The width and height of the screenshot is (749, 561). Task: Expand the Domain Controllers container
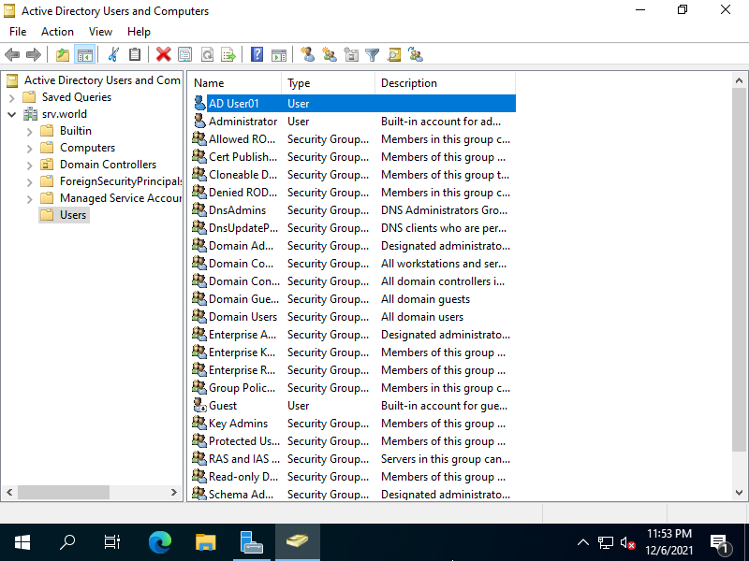[29, 165]
